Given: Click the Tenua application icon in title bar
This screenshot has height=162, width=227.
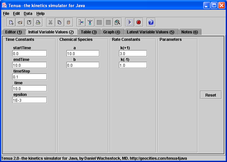Looking at the screenshot, I should [4, 6].
